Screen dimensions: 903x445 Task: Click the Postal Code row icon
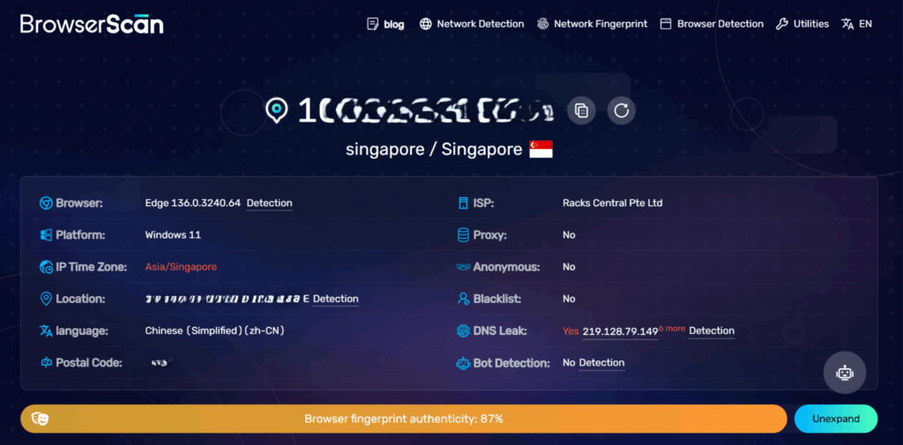[x=46, y=363]
